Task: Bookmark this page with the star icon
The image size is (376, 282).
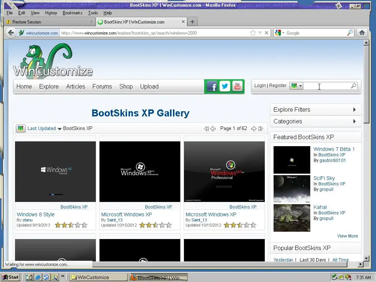Action: pyautogui.click(x=253, y=33)
